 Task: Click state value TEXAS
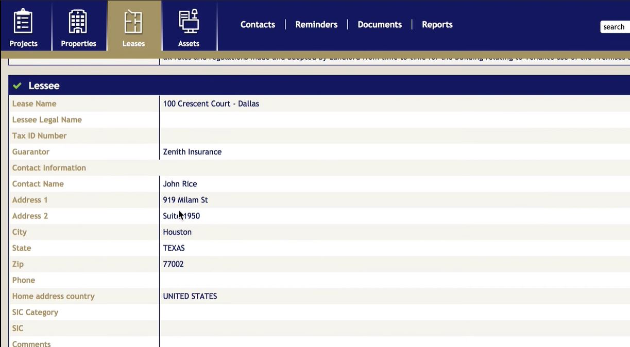coord(174,248)
